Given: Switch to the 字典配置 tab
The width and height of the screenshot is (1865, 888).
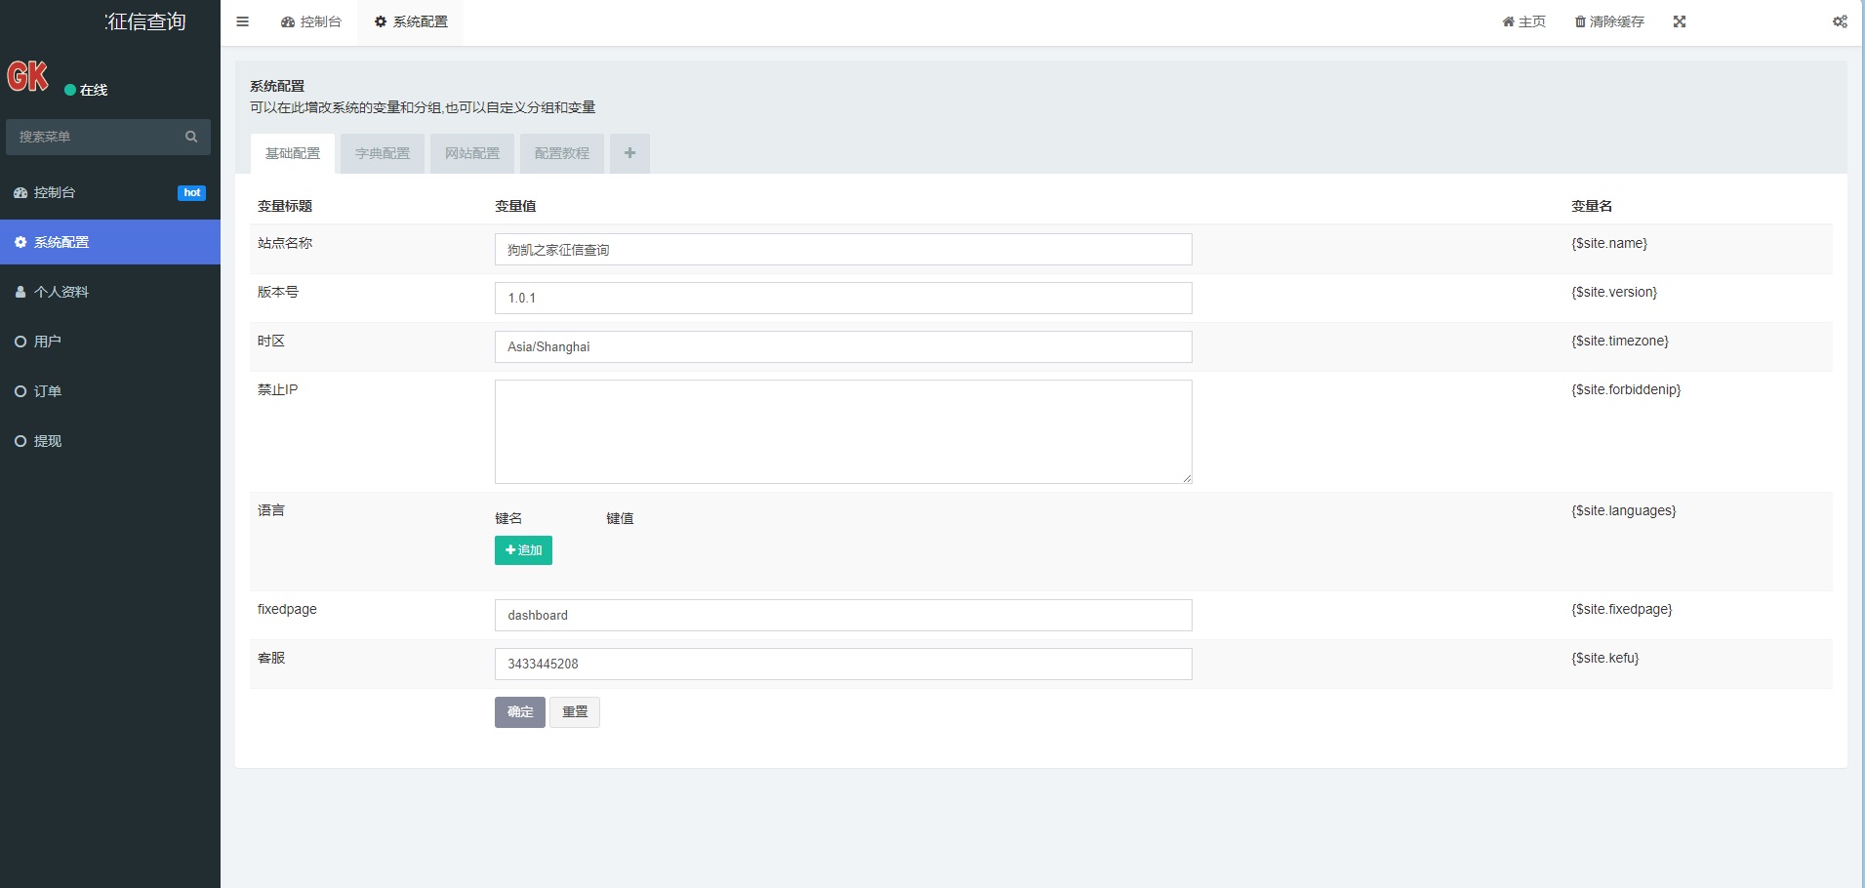Looking at the screenshot, I should 383,153.
